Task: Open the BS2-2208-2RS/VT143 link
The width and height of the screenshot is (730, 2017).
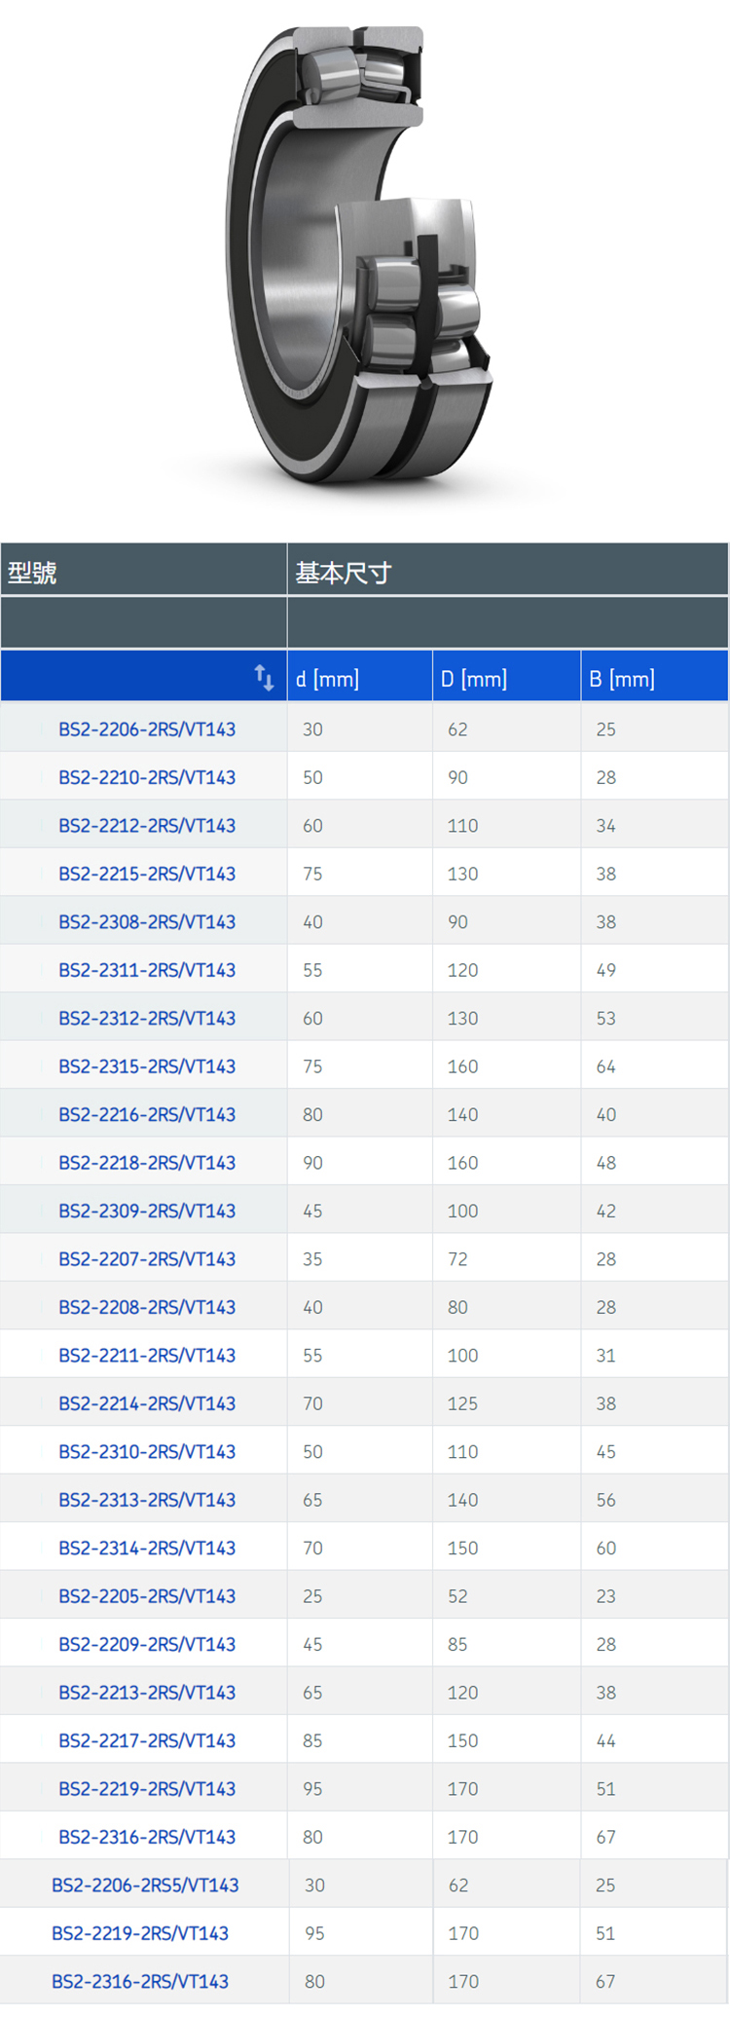Action: [x=147, y=1308]
